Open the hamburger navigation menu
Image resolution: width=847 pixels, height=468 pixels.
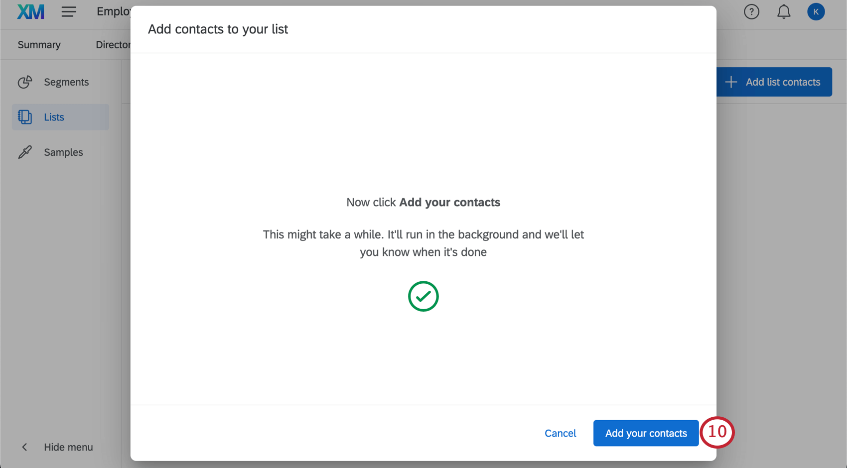pyautogui.click(x=69, y=11)
